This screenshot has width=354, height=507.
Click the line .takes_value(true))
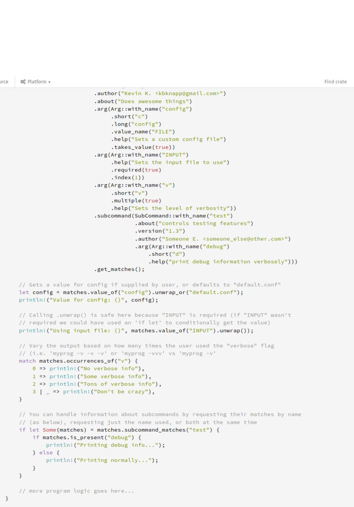[x=143, y=147]
